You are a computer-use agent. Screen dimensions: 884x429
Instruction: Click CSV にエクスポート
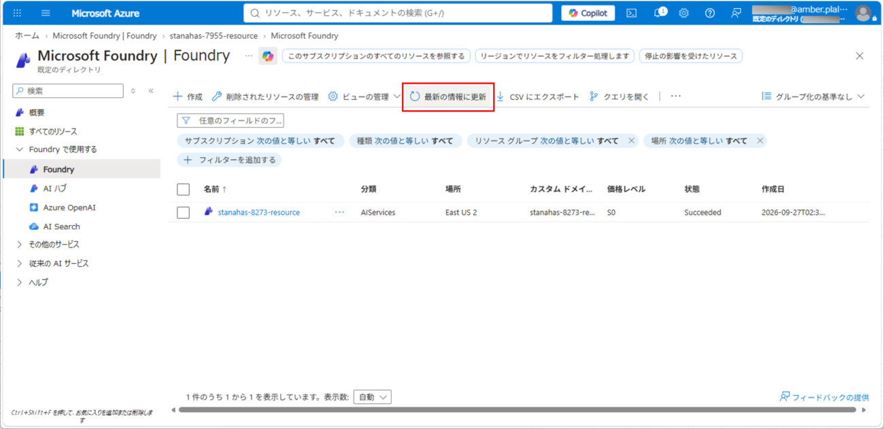[x=537, y=97]
